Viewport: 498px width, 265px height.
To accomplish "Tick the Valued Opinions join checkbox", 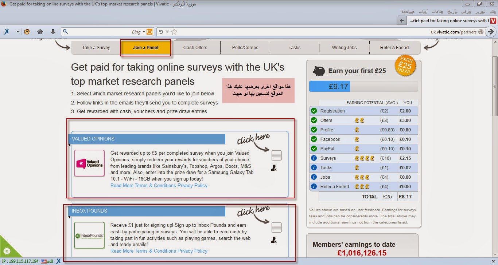I will (277, 155).
